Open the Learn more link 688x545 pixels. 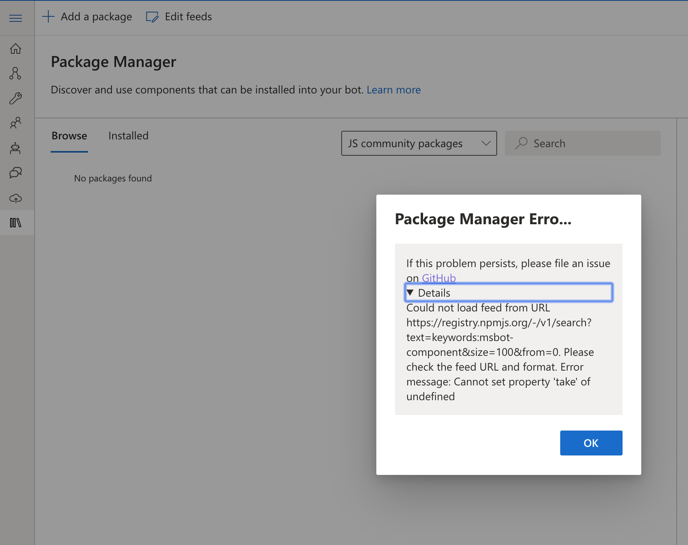coord(393,90)
